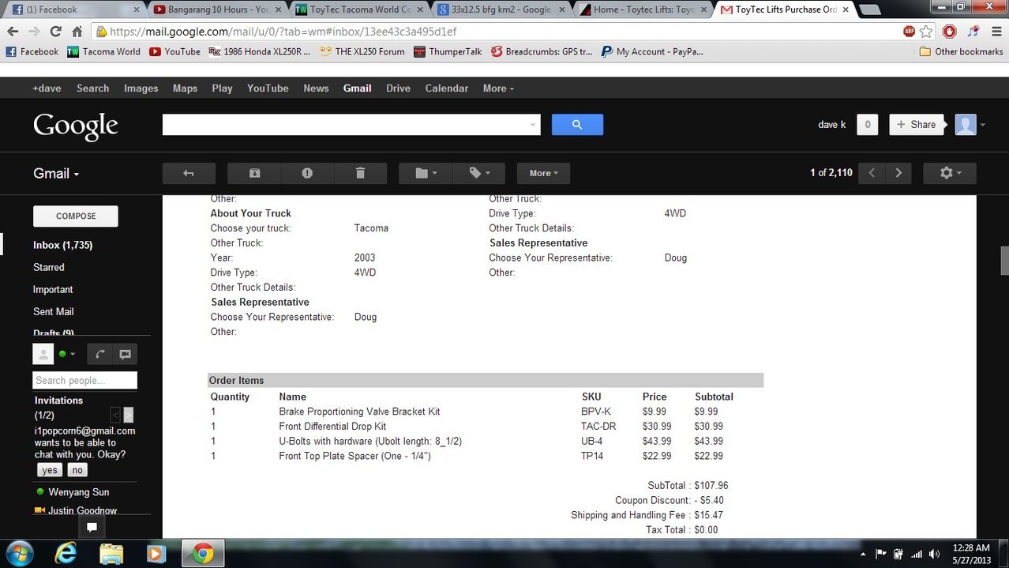Report this email as spam
Screen dimensions: 1009x568
point(307,173)
